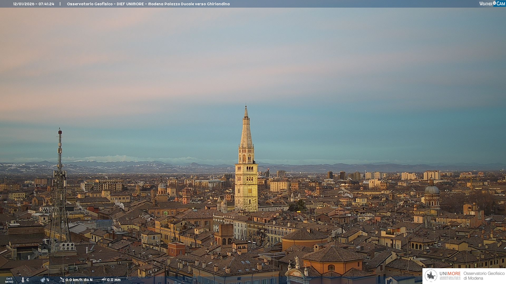506x284 pixels.
Task: Click the thermometer temperature icon
Action: point(23,280)
